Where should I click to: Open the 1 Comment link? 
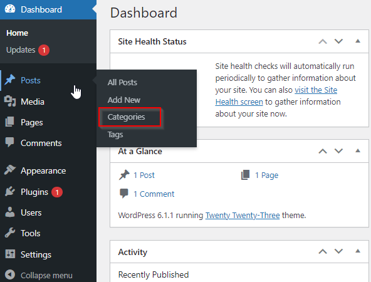pos(154,194)
